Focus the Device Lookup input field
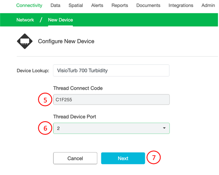The width and height of the screenshot is (219, 175). pos(111,71)
